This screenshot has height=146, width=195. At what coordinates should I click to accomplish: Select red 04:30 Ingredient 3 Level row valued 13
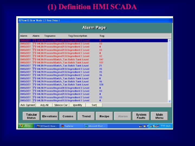[94, 44]
